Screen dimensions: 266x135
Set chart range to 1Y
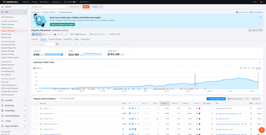point(249,68)
